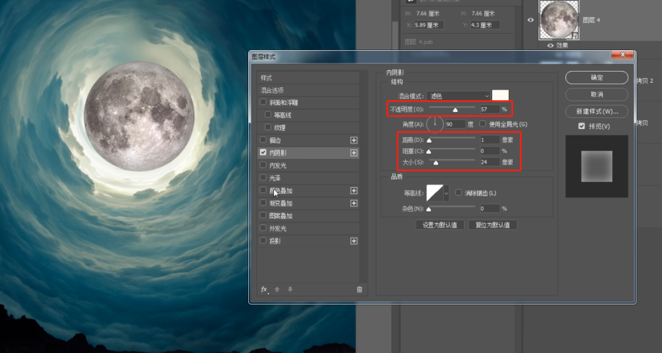Click the angle dial next to 角度
662x353 pixels.
pos(435,124)
